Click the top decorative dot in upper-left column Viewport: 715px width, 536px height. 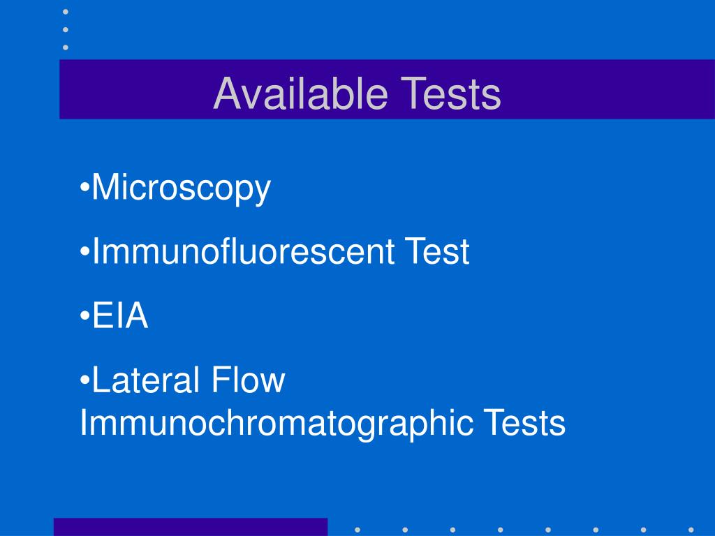pyautogui.click(x=66, y=12)
